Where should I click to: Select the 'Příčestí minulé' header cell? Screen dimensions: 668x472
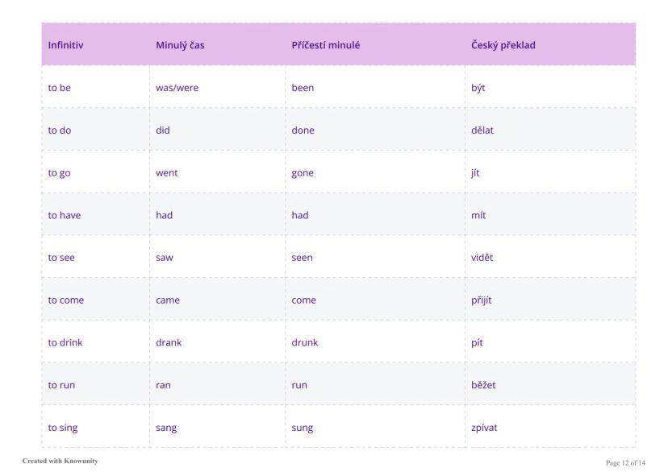[325, 45]
